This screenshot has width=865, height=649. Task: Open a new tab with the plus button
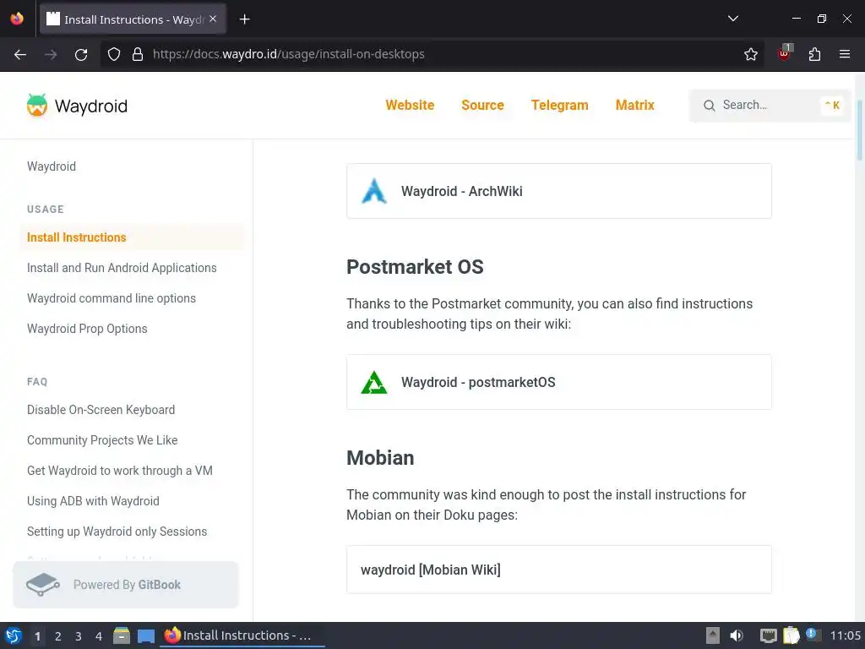[x=244, y=19]
